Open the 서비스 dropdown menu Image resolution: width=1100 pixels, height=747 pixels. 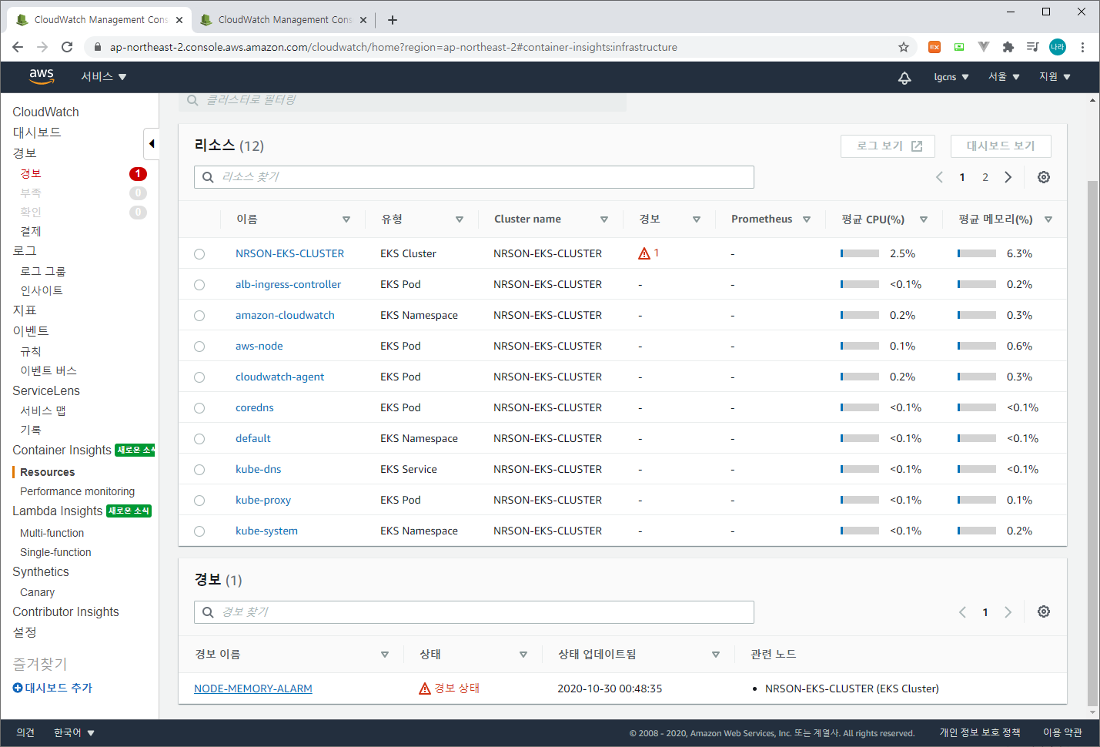(x=104, y=77)
